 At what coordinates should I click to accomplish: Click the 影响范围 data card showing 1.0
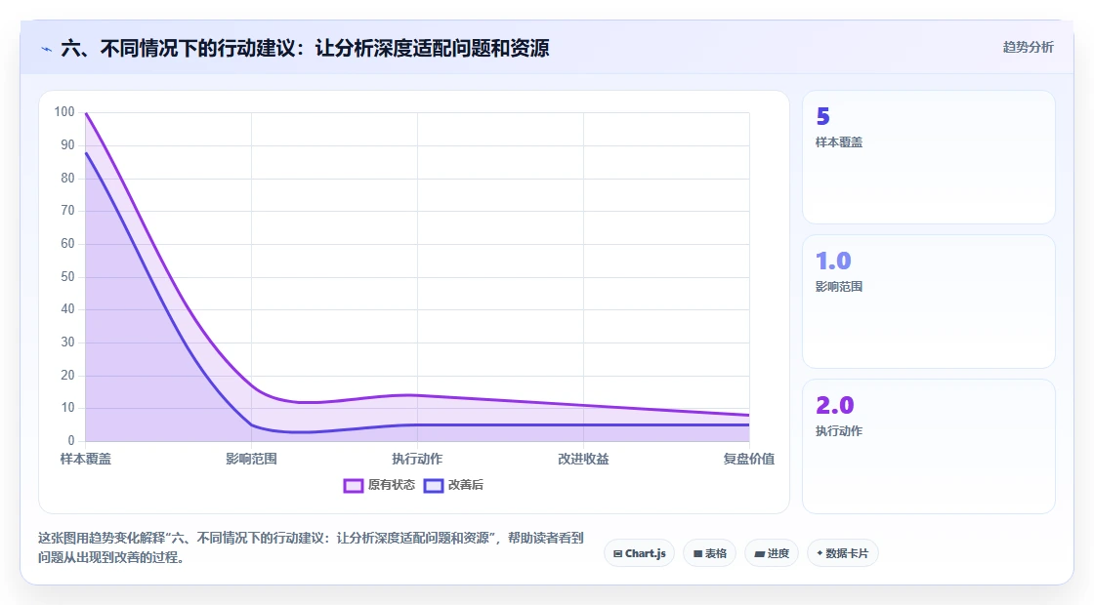(x=929, y=302)
